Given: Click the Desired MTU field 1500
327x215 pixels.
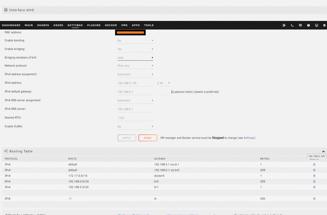Looking at the screenshot, I should pyautogui.click(x=135, y=118).
